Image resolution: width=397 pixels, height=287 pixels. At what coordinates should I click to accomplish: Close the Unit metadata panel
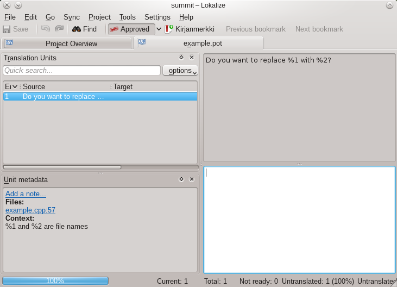[x=192, y=179]
